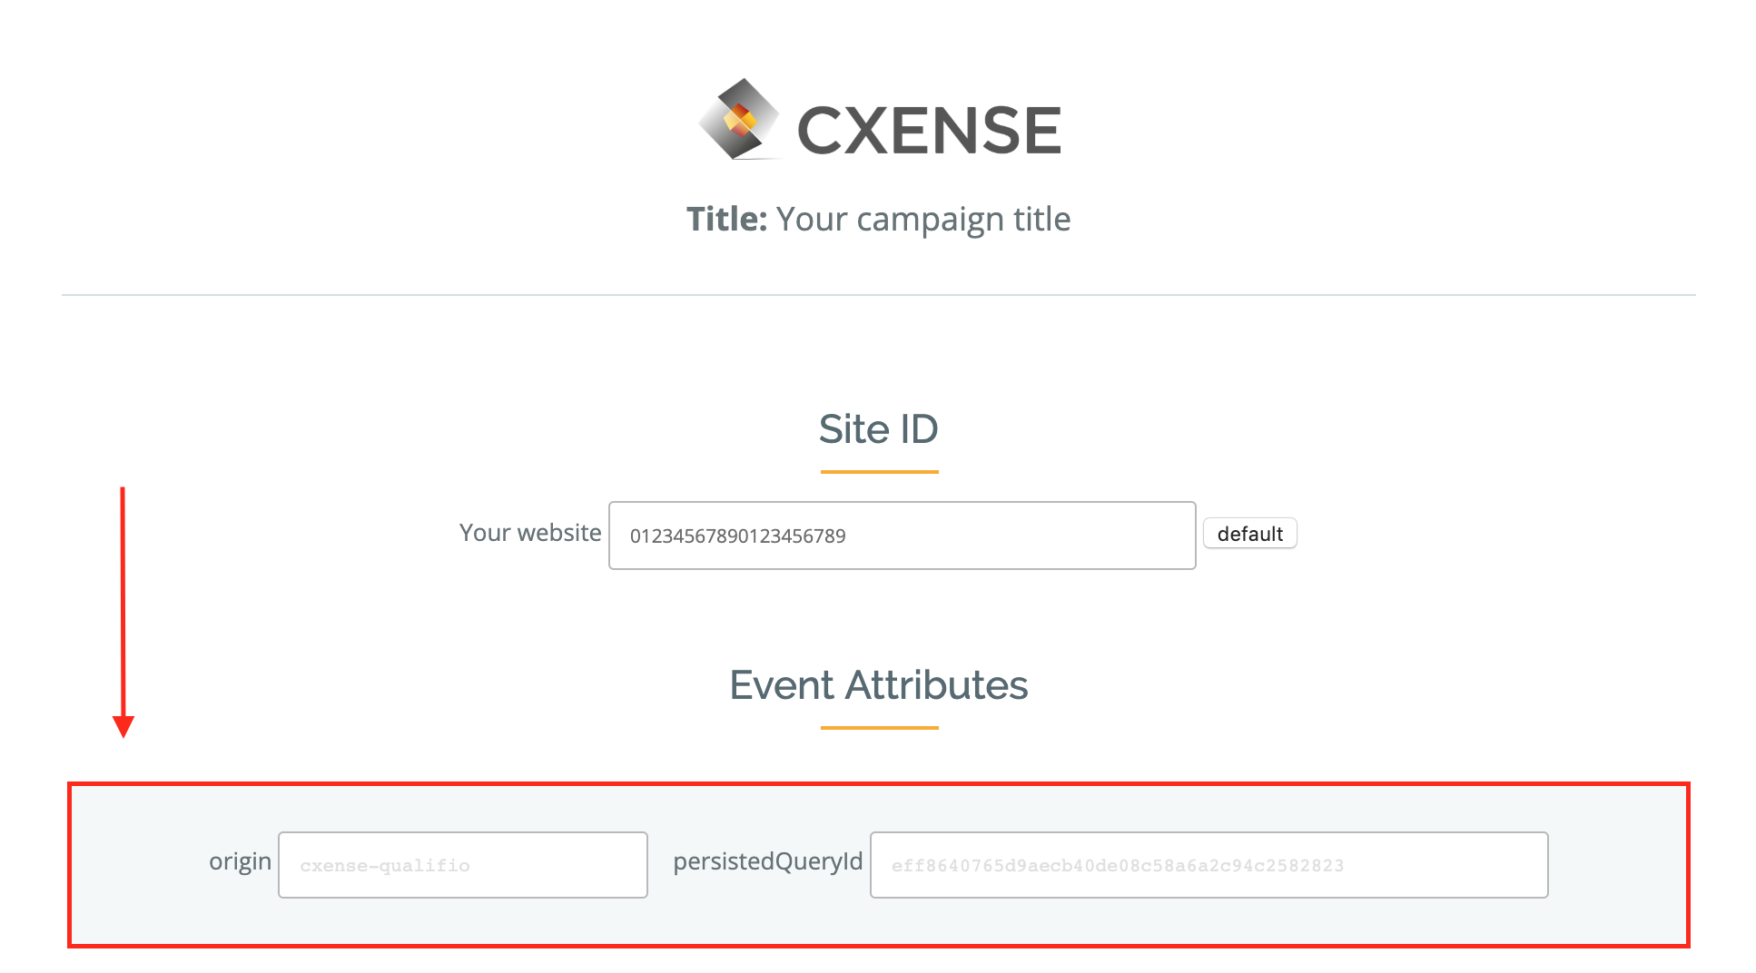Click the horizontal divider under the title
1756x973 pixels.
(x=878, y=295)
